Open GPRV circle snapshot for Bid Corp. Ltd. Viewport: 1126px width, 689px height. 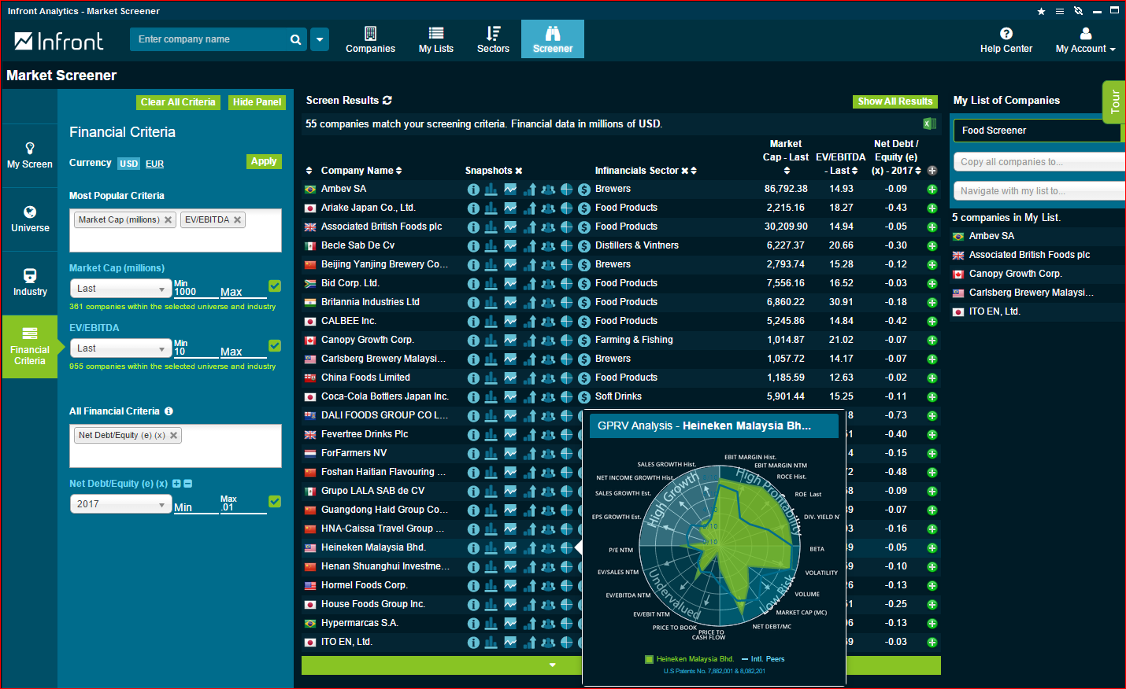click(566, 283)
